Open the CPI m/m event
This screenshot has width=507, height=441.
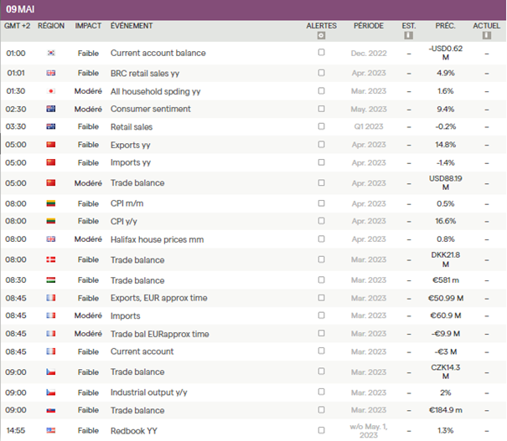pyautogui.click(x=127, y=203)
